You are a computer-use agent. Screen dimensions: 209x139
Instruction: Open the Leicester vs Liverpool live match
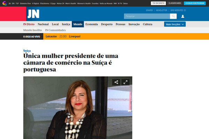tap(63, 36)
